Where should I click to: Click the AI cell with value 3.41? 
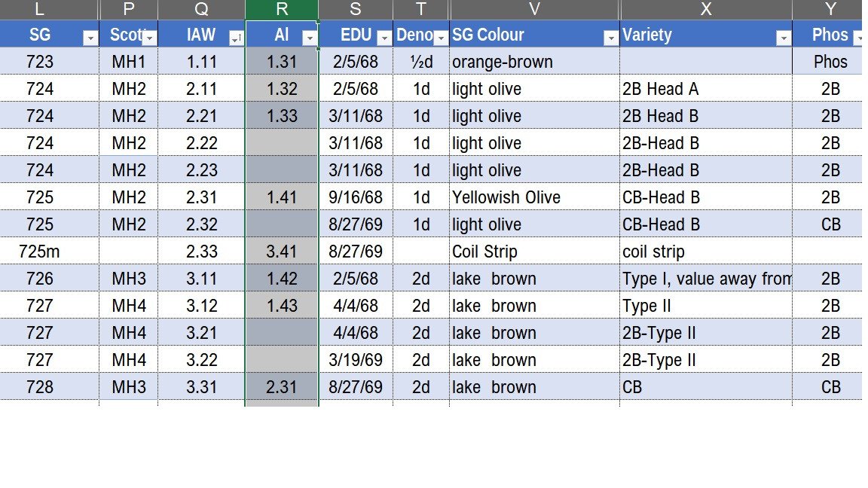[x=282, y=252]
